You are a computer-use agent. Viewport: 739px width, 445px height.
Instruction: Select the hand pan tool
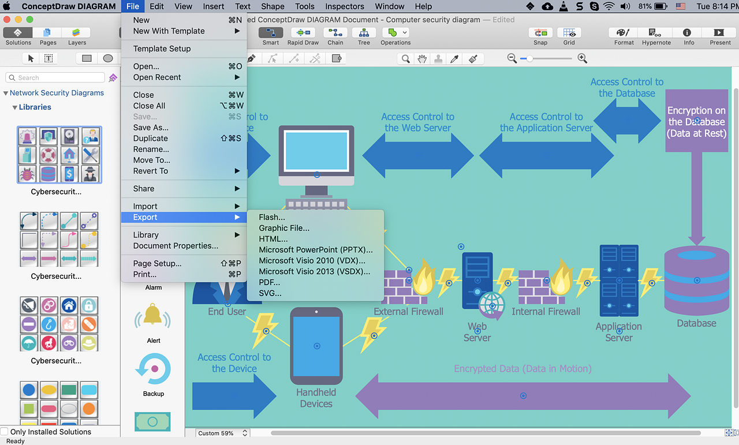click(x=422, y=58)
